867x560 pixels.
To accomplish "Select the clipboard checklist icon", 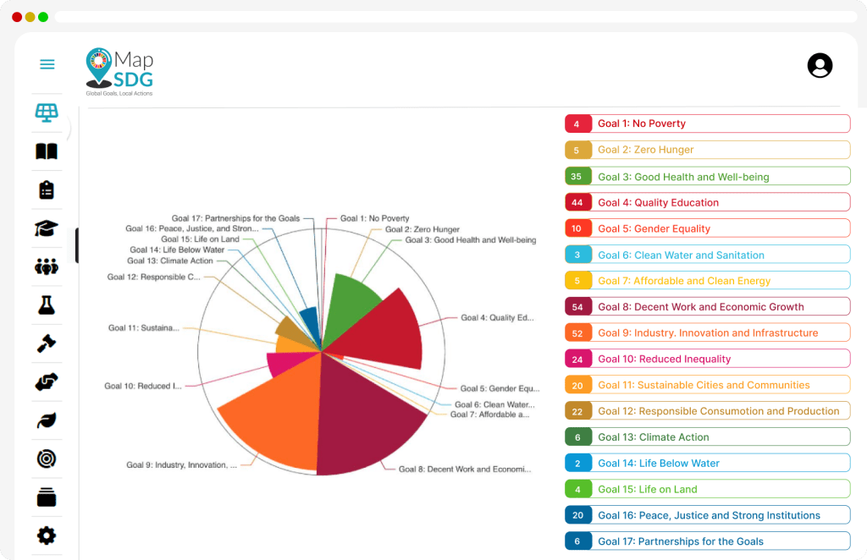I will [47, 189].
